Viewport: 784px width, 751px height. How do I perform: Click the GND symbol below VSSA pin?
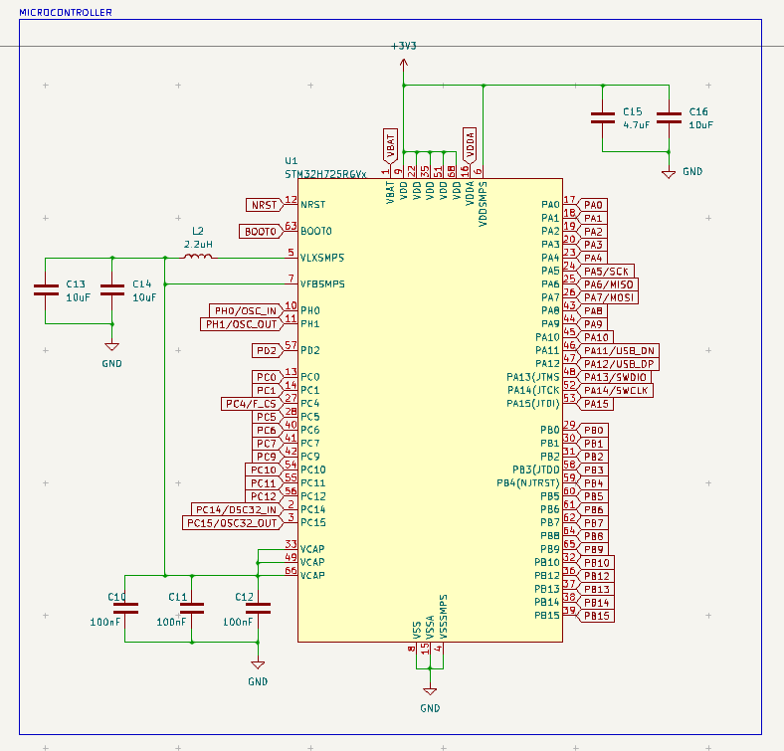tap(430, 691)
